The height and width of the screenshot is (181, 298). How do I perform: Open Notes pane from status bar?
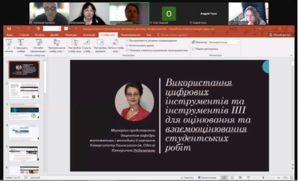point(187,178)
